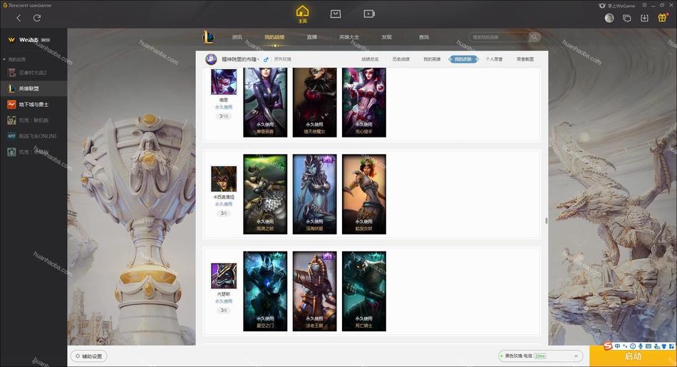Screen dimensions: 677x367
Task: Open the video player icon in top bar
Action: [368, 14]
